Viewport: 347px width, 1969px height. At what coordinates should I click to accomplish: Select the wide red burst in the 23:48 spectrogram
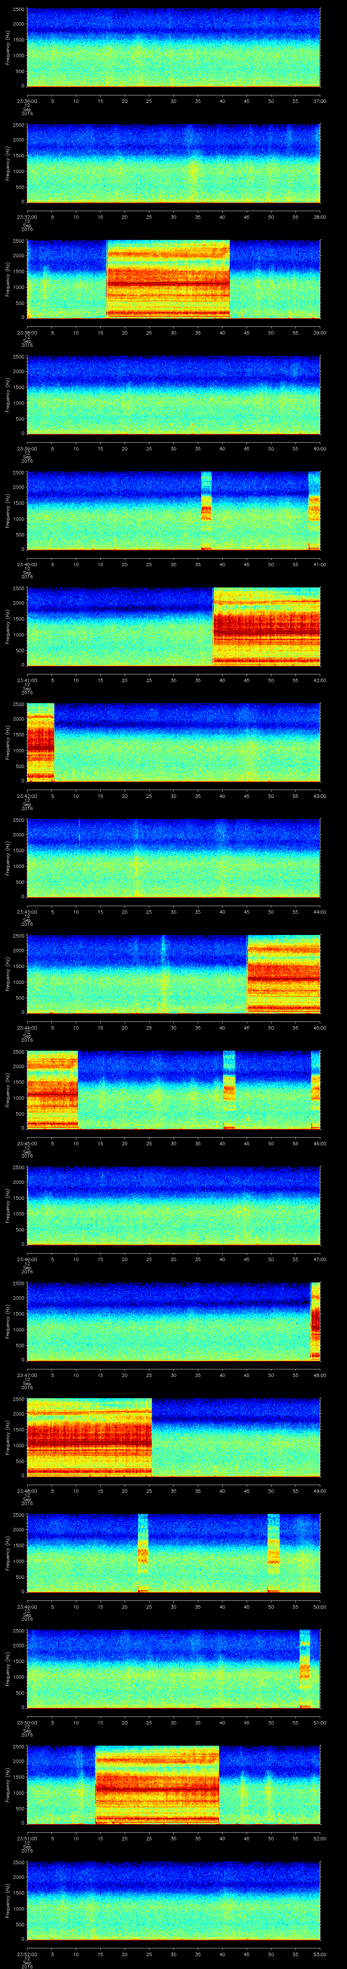(x=89, y=1437)
